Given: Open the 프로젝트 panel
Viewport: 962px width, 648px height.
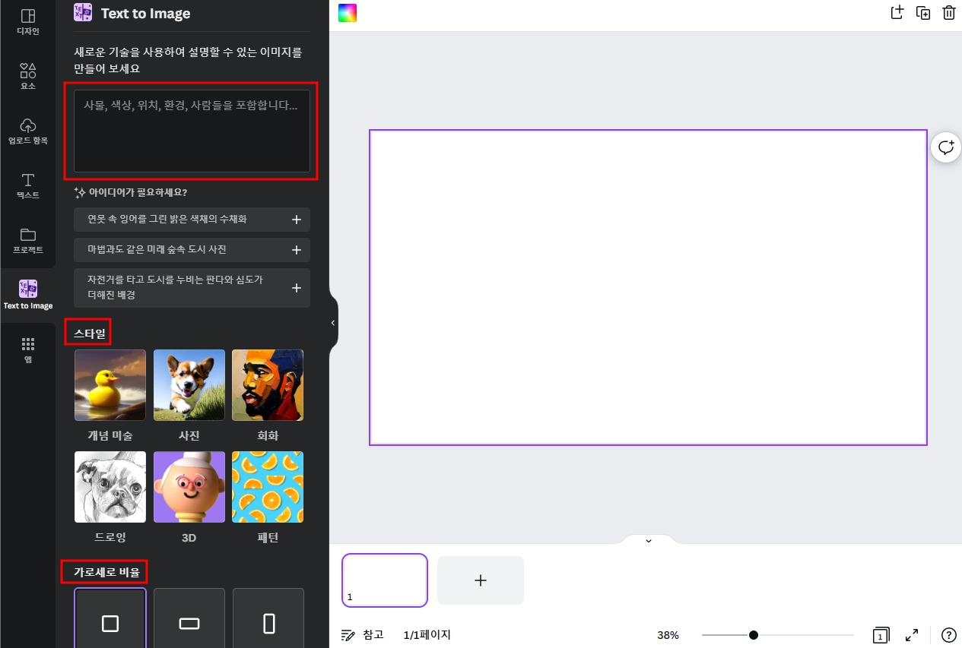Looking at the screenshot, I should pyautogui.click(x=28, y=241).
